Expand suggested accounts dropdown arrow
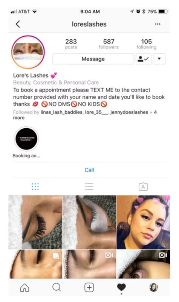The image size is (179, 302). 159,59
